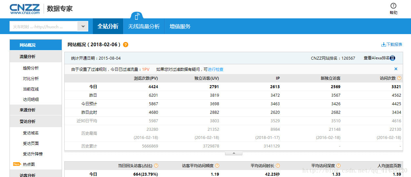Click the orange help icon beside 网站概况 title
Viewport: 411px width, 177px height.
click(x=126, y=45)
